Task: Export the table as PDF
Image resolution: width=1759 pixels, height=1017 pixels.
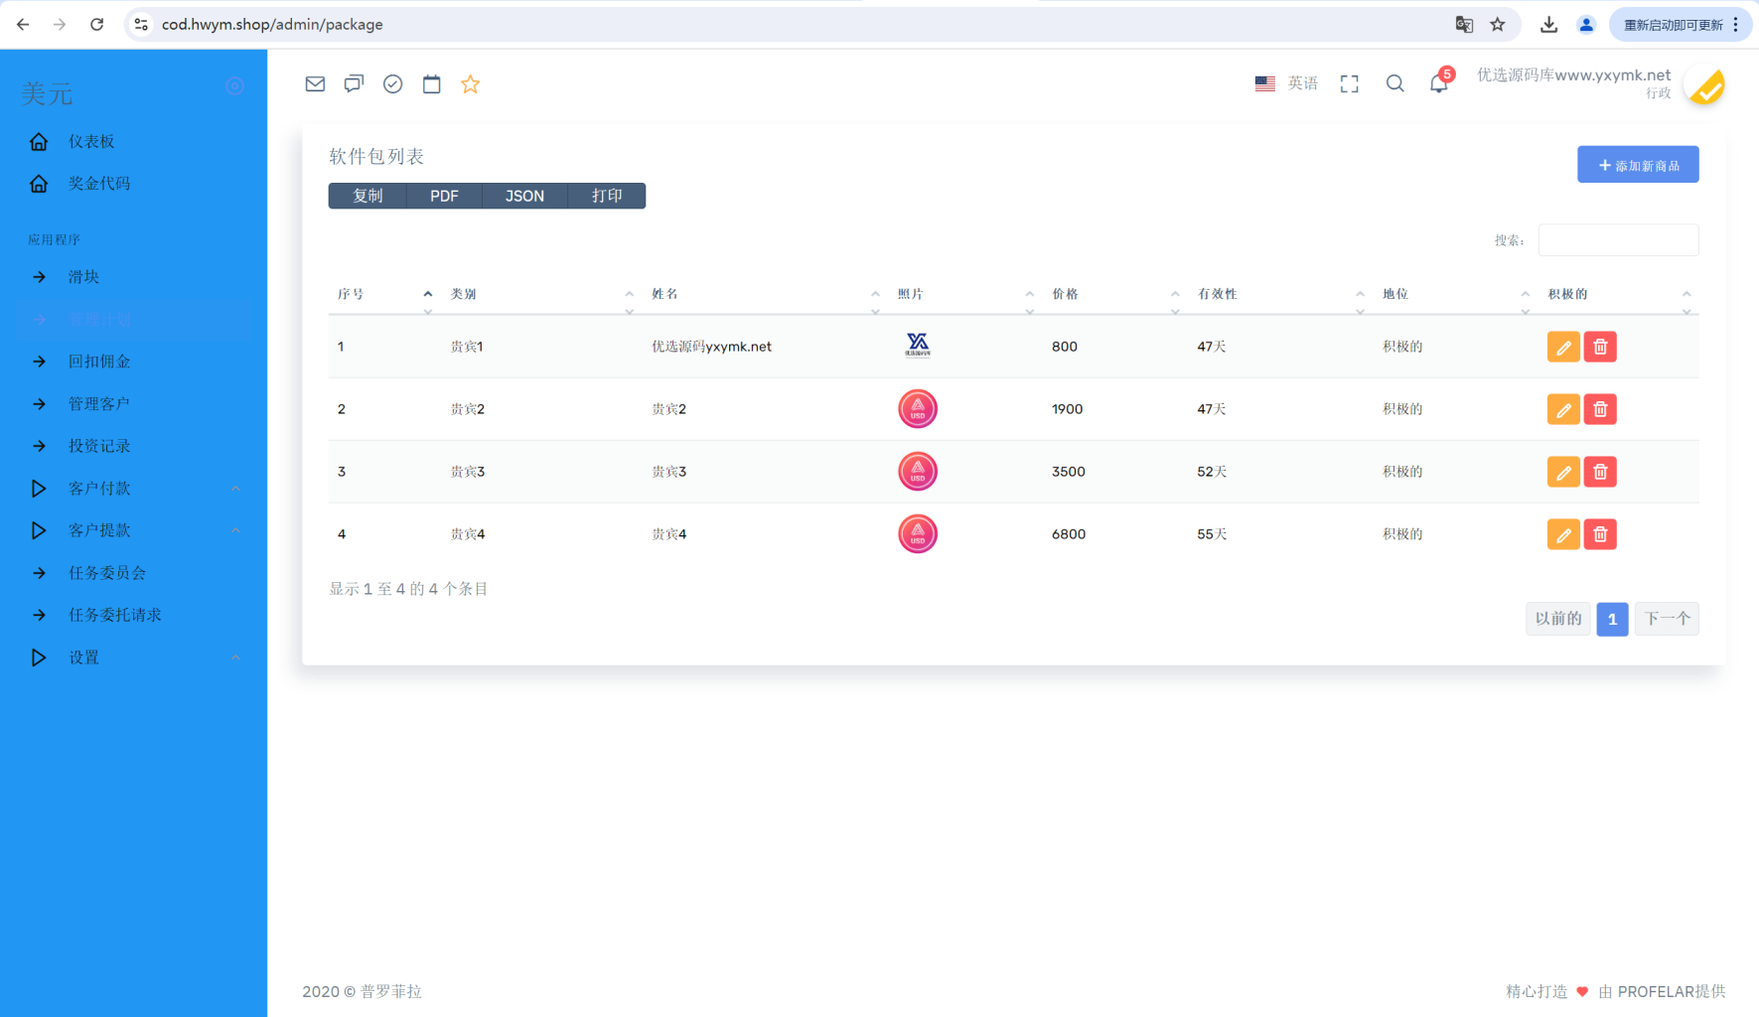Action: [x=444, y=197]
